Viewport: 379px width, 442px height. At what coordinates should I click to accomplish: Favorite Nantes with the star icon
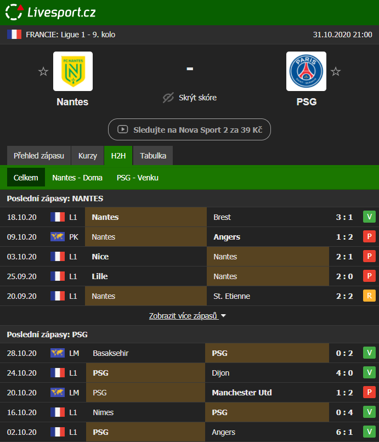coord(43,72)
